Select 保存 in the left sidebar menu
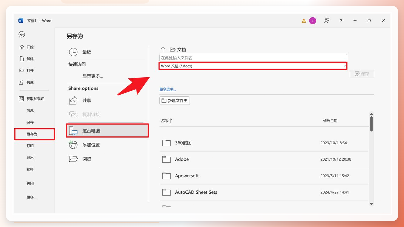Viewport: 404px width, 227px height. pos(30,122)
